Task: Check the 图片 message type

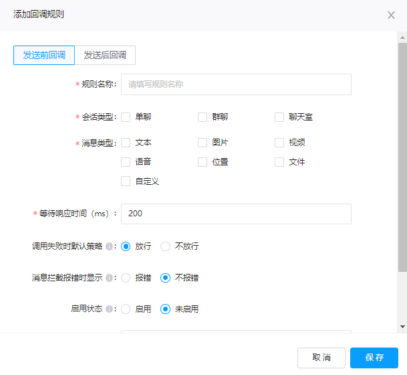Action: [x=202, y=143]
